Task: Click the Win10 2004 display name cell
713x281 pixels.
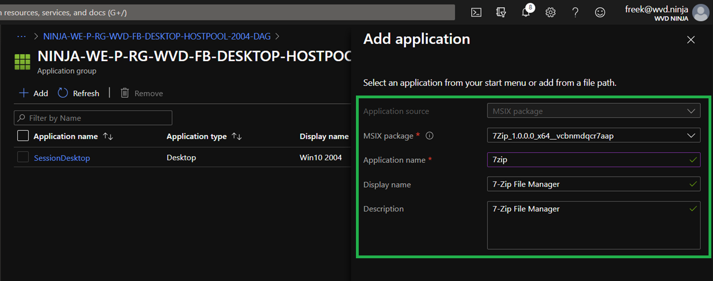Action: pyautogui.click(x=321, y=158)
